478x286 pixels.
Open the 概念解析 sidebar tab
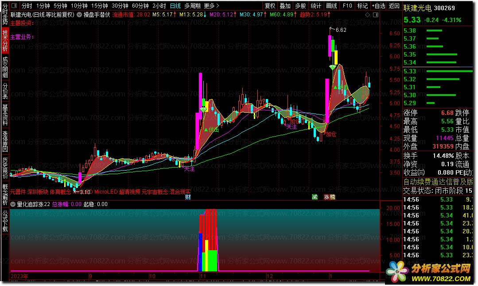[x=5, y=194]
